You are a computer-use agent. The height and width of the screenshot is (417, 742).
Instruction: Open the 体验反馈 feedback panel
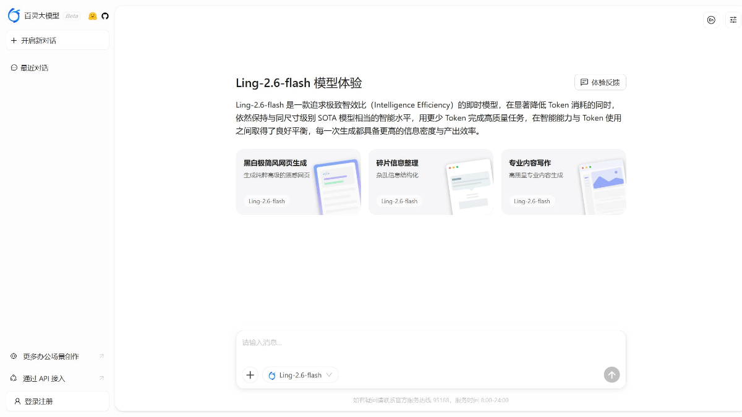600,82
